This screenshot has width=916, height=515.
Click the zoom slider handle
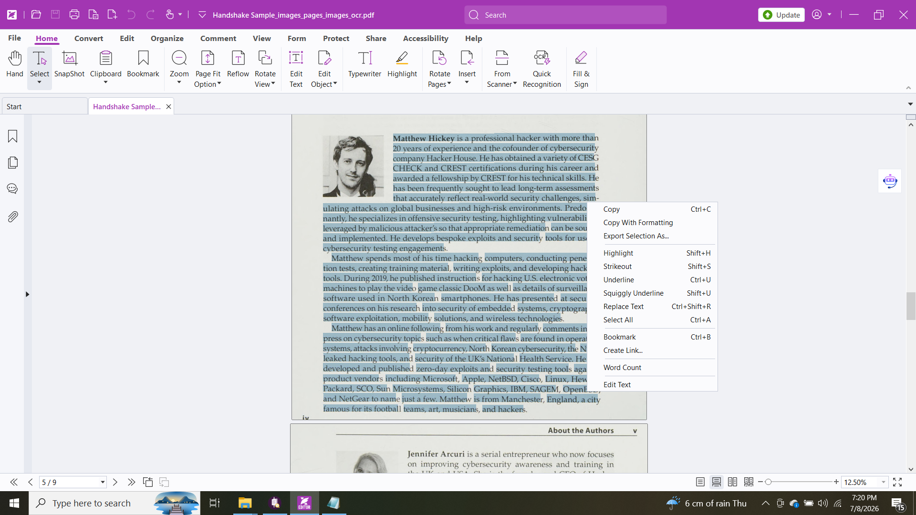coord(768,482)
